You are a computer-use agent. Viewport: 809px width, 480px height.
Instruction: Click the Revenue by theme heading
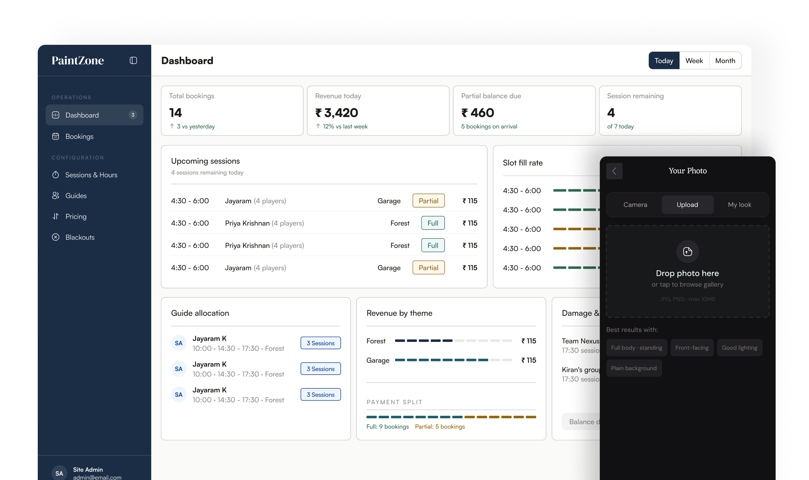(x=399, y=313)
